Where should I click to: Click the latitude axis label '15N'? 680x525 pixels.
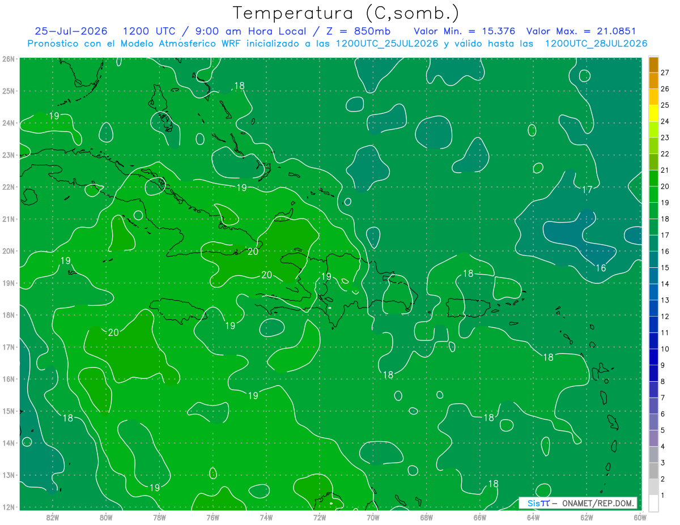coord(8,411)
